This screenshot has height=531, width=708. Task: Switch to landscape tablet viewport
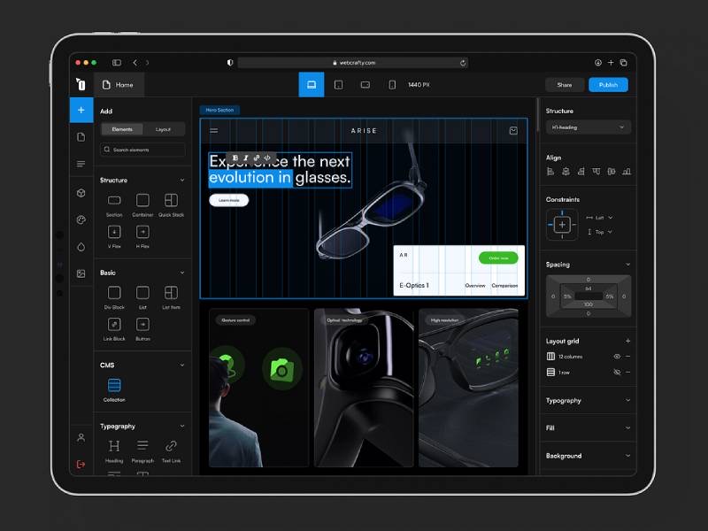pyautogui.click(x=366, y=84)
